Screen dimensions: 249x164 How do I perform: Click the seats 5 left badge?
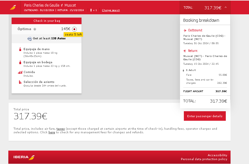click(x=73, y=35)
